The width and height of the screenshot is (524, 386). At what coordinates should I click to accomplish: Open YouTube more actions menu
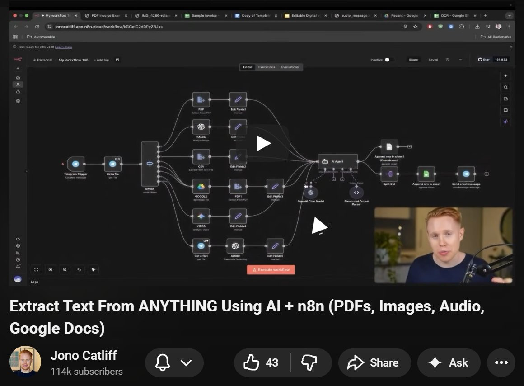pos(501,362)
